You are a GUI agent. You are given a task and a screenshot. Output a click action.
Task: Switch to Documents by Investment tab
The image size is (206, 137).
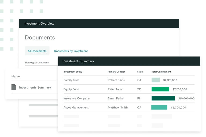[71, 51]
